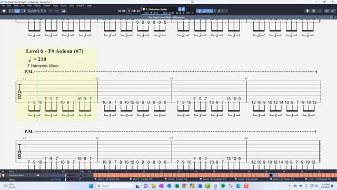This screenshot has width=337, height=190.
Task: Open File Explorer from taskbar
Action: tap(153, 186)
